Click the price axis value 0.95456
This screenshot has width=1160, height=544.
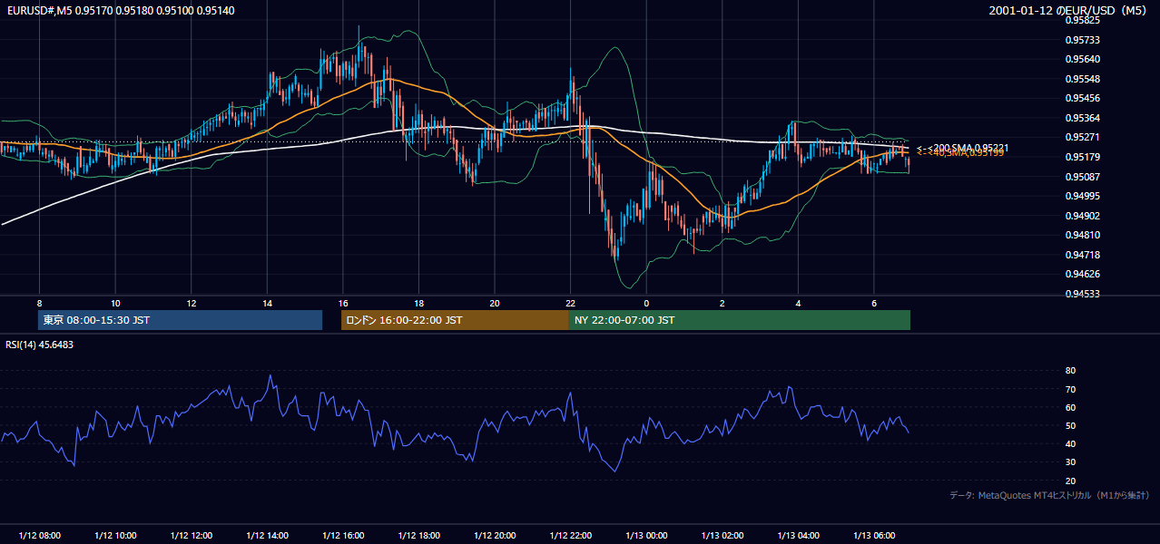point(1082,99)
